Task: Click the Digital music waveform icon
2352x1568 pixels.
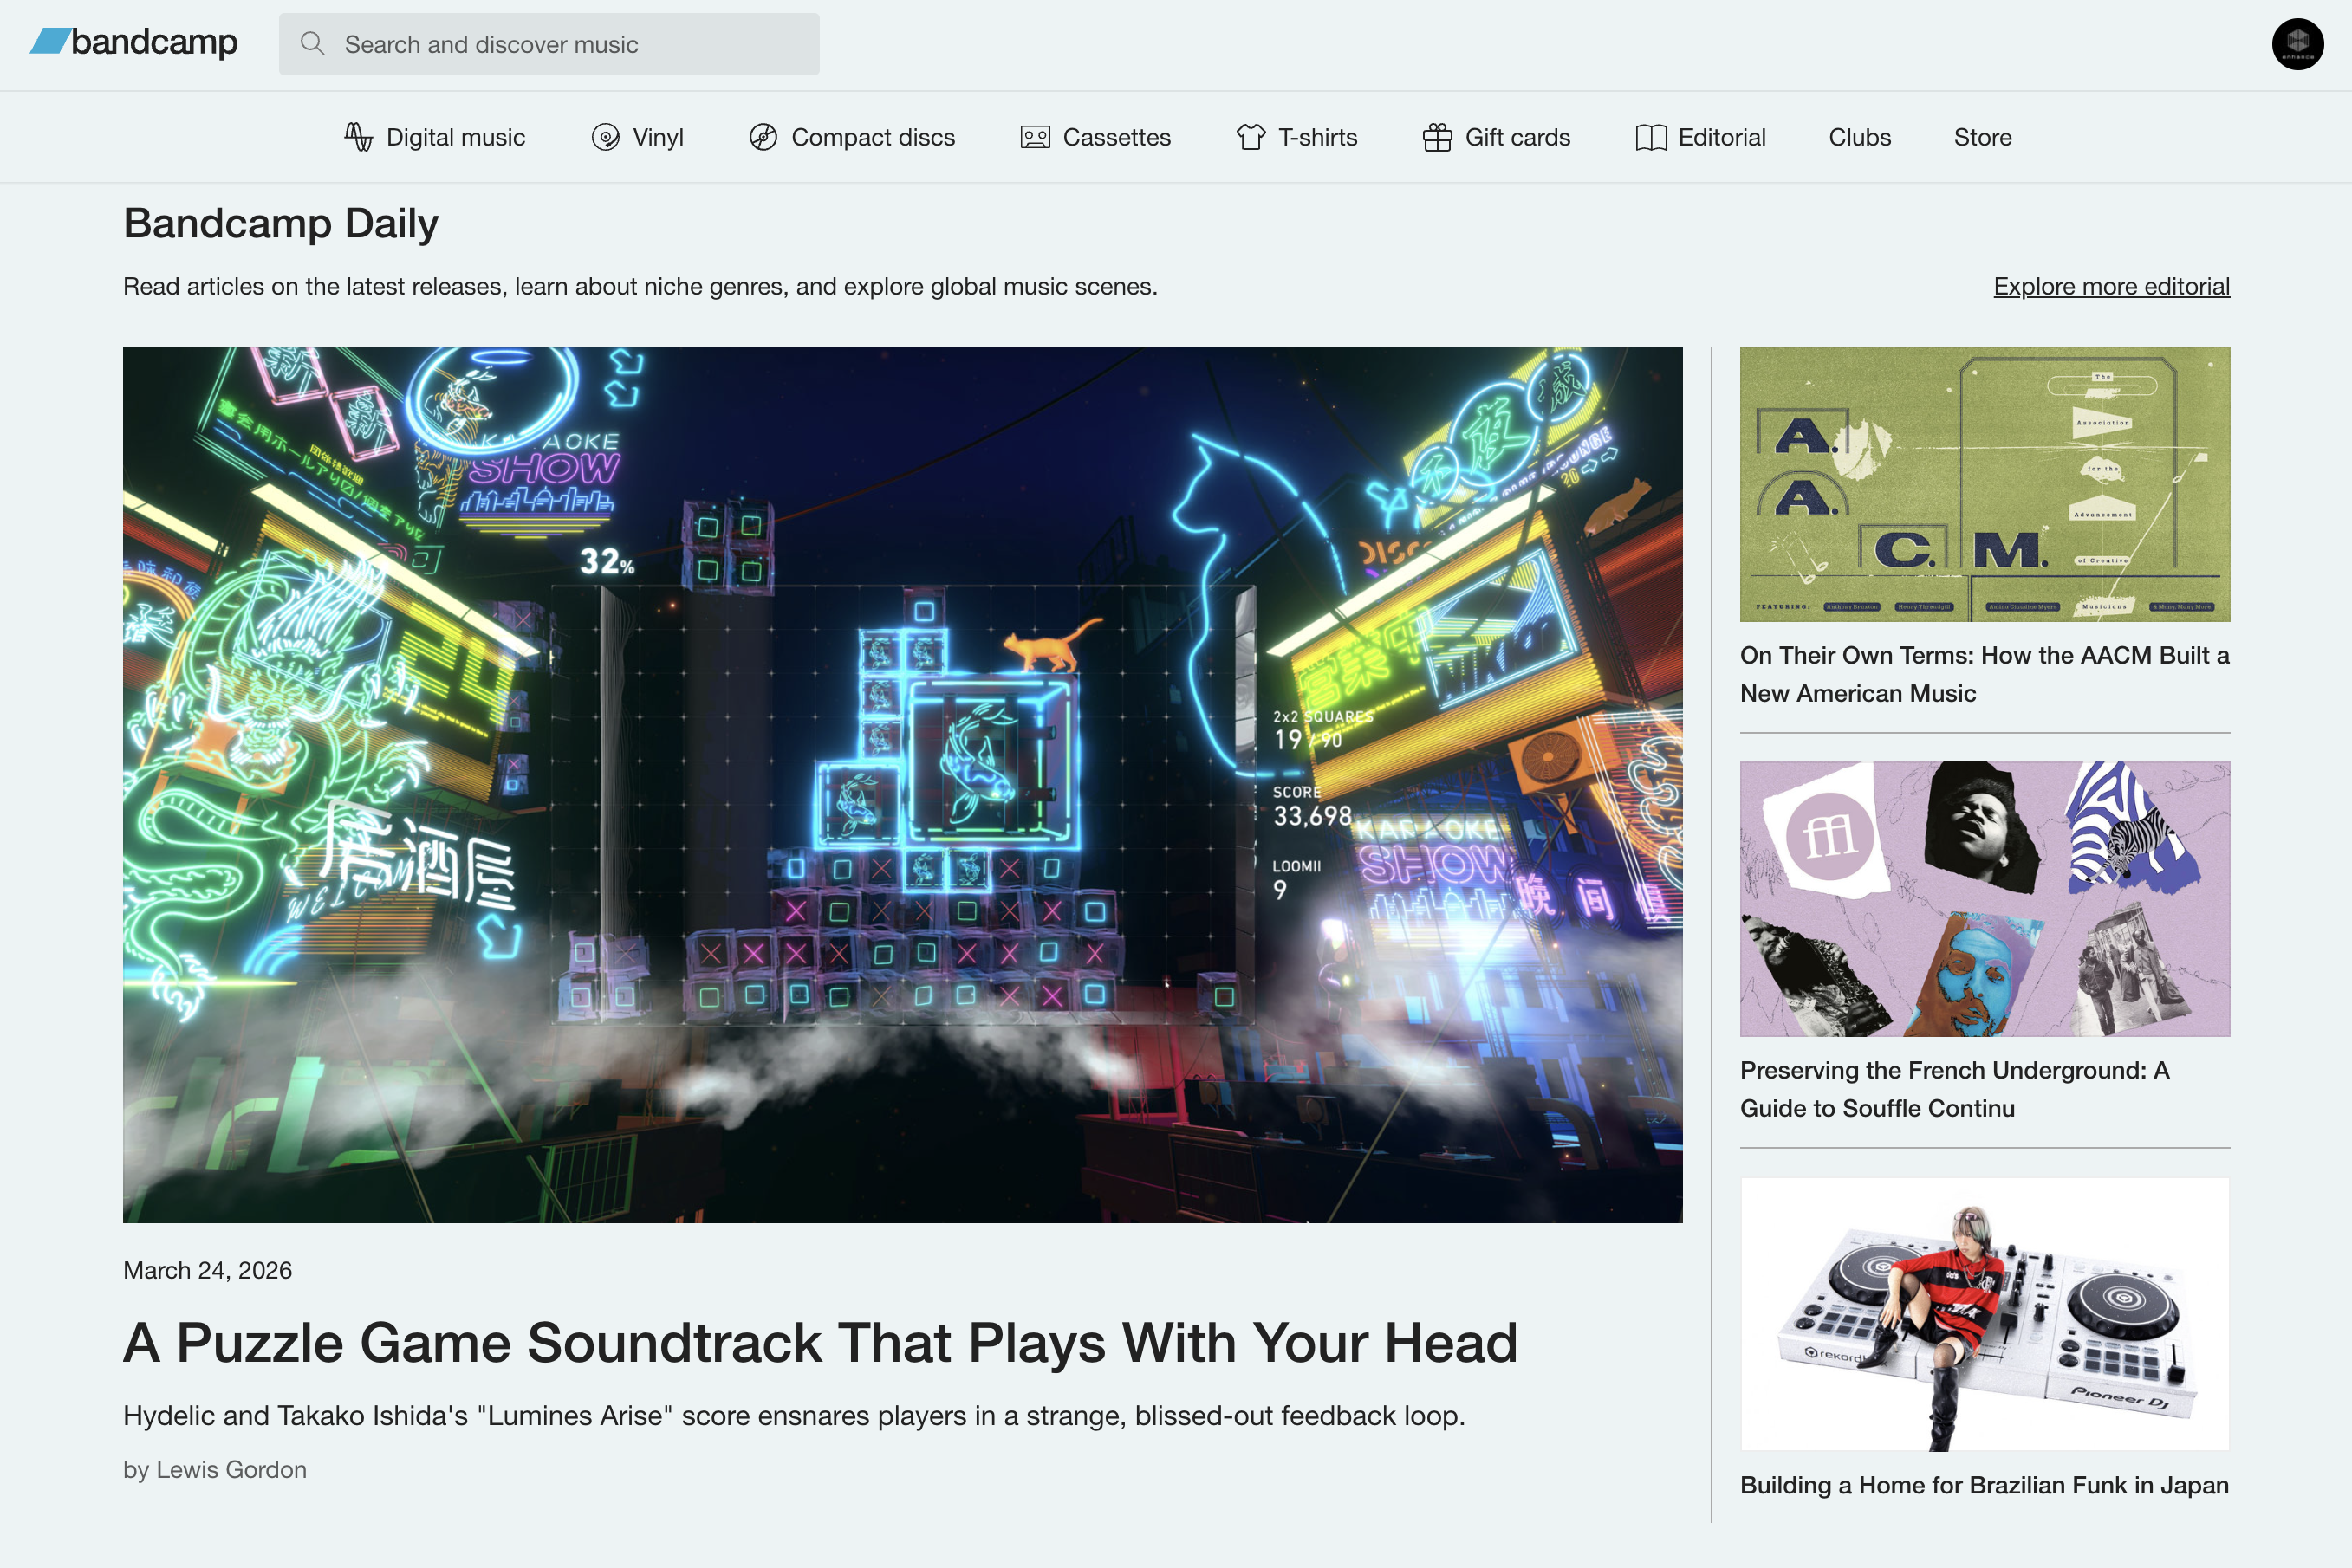Action: point(358,137)
